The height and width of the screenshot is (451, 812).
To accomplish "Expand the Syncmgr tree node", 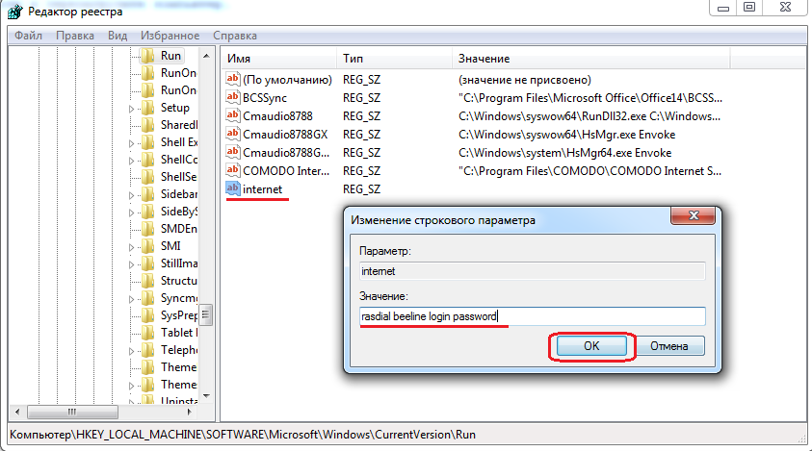I will coord(132,299).
